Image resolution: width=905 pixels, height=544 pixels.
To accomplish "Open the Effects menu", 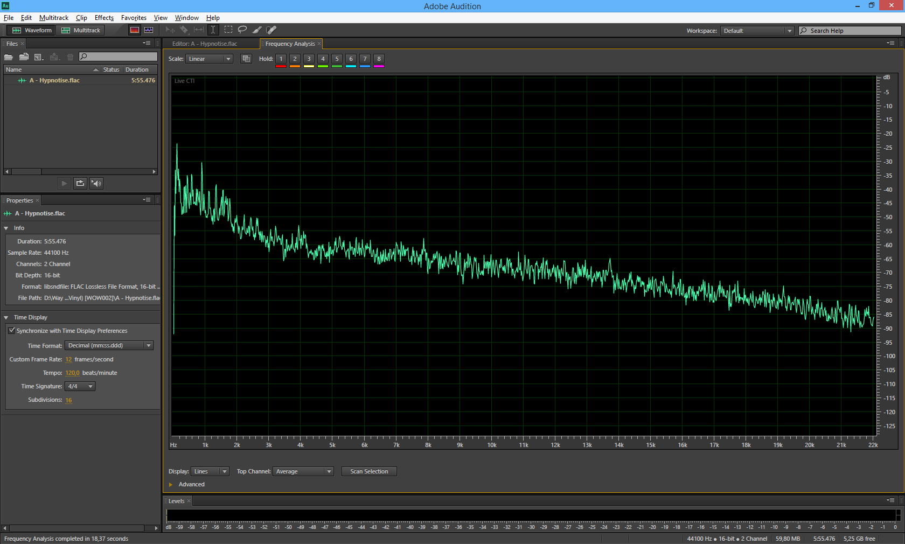I will (104, 18).
